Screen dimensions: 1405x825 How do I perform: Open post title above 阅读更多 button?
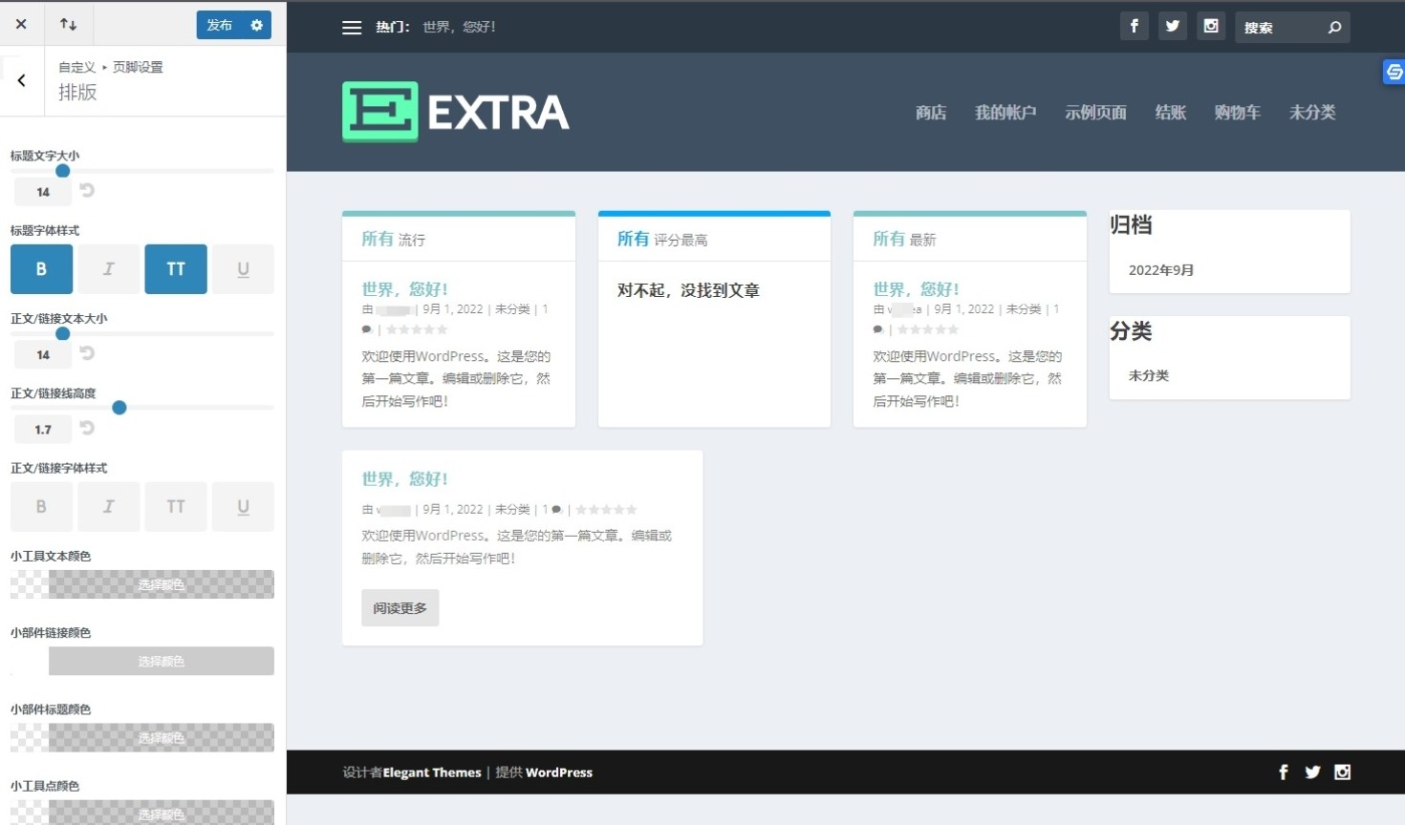404,478
